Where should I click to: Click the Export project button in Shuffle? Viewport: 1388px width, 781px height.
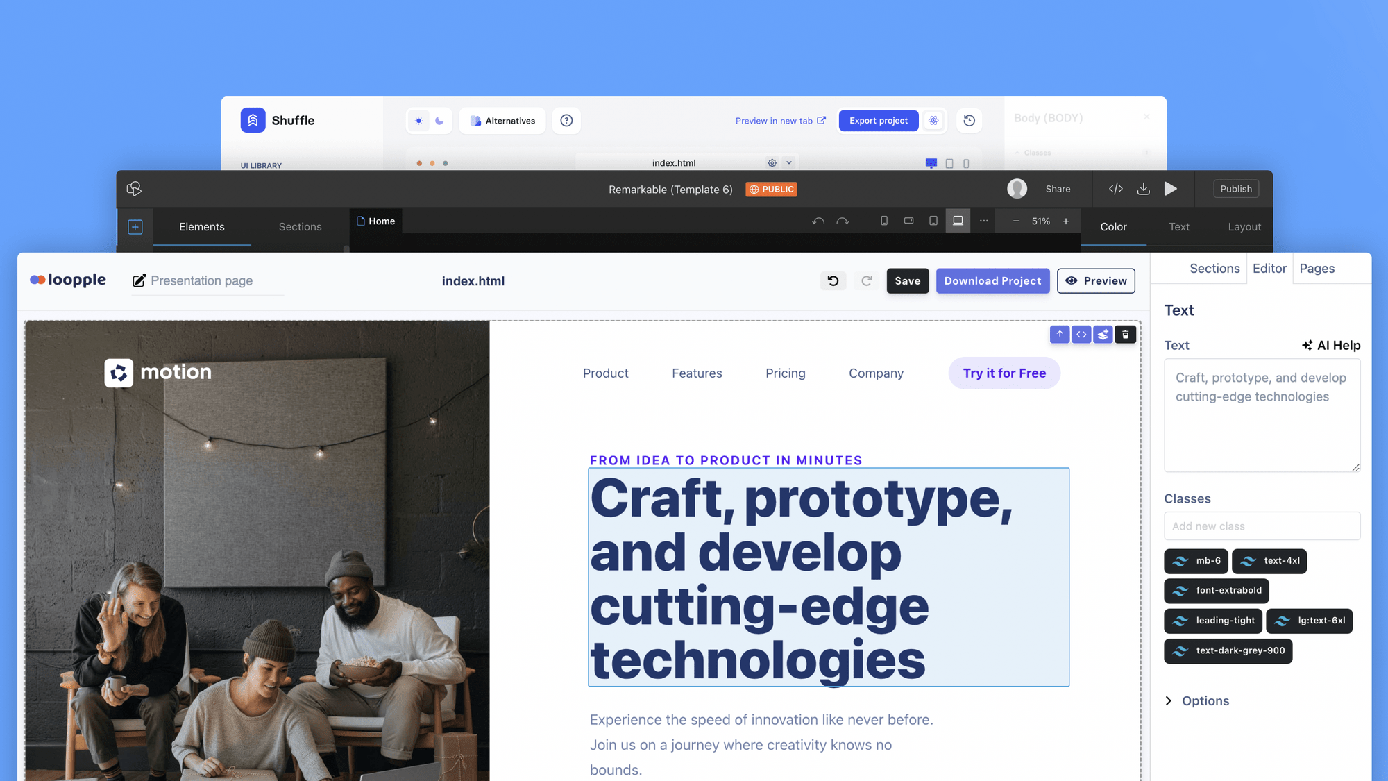tap(878, 120)
